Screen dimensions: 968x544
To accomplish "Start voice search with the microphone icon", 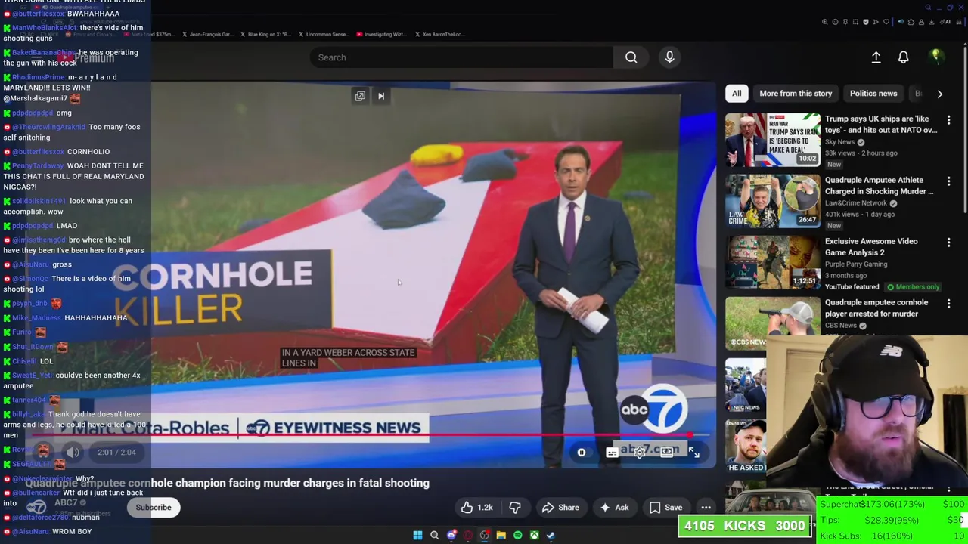I will (669, 57).
